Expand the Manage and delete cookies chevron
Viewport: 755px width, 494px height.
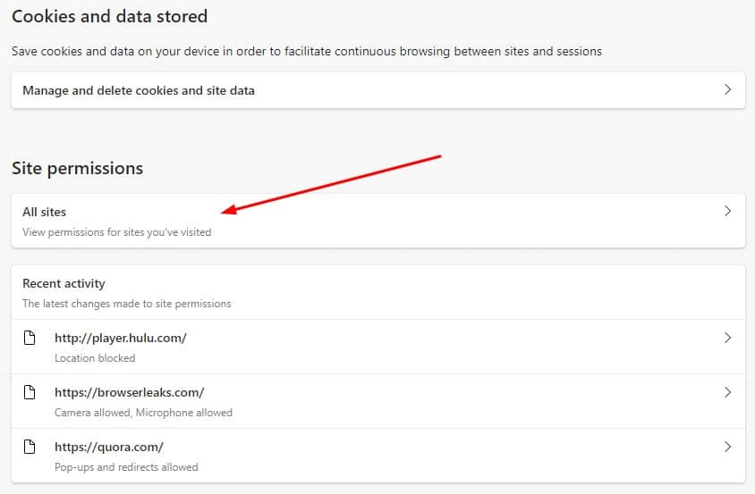pos(727,89)
